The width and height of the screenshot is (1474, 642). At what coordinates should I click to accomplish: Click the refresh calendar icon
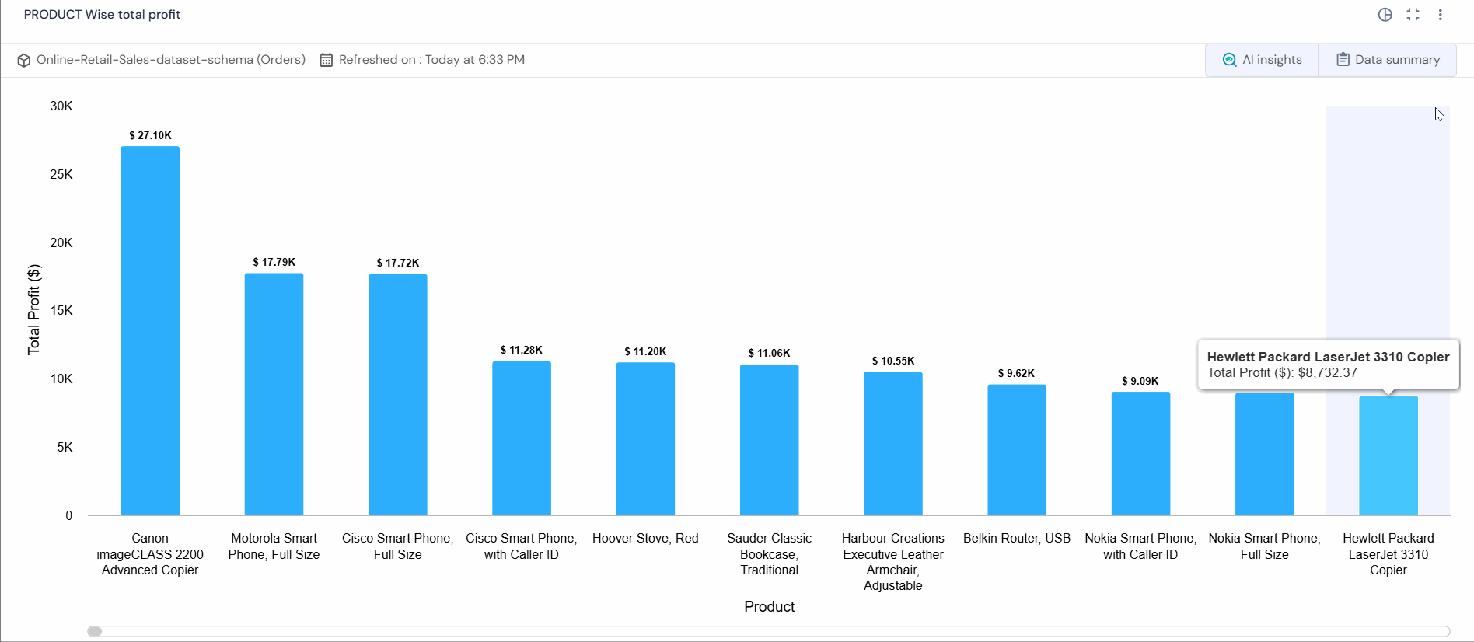(327, 60)
